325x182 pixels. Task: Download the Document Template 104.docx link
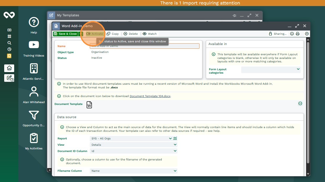point(150,96)
